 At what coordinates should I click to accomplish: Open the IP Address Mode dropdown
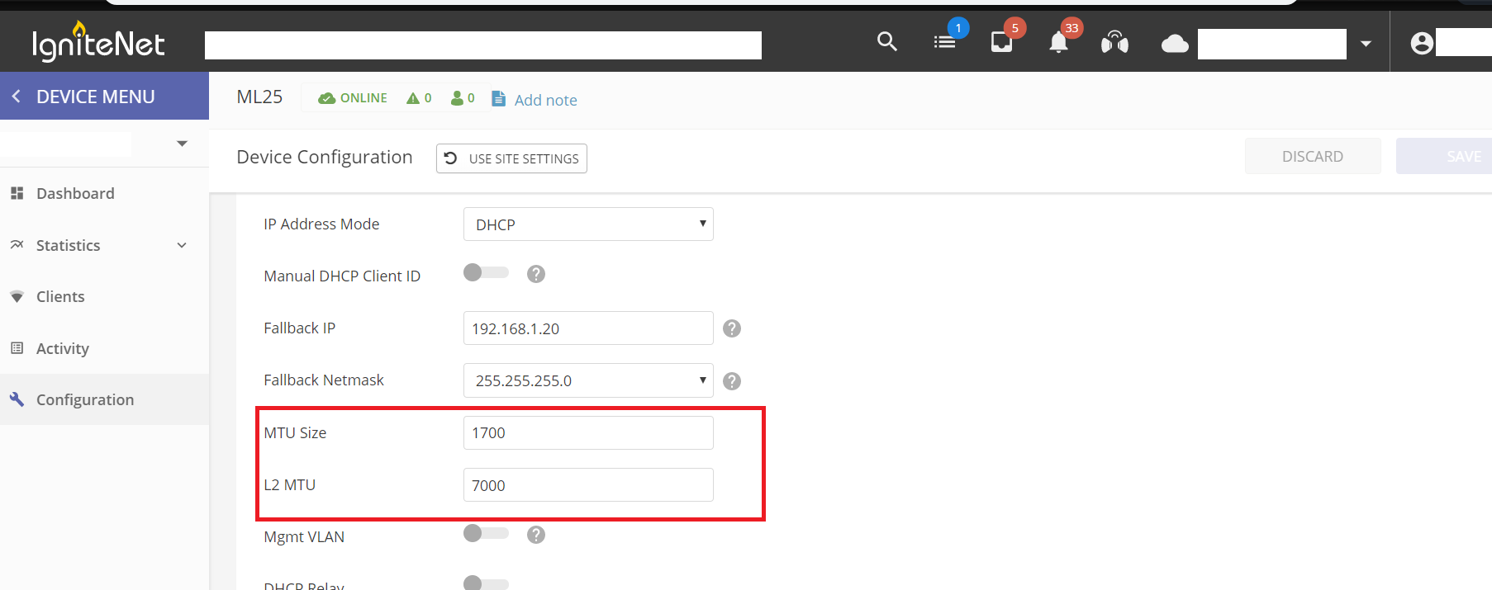point(588,224)
